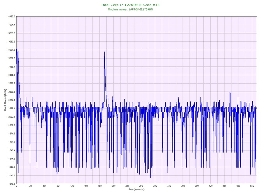Click the 510 seconds x-axis tick label
This screenshot has height=196, width=261.
pyautogui.click(x=252, y=186)
